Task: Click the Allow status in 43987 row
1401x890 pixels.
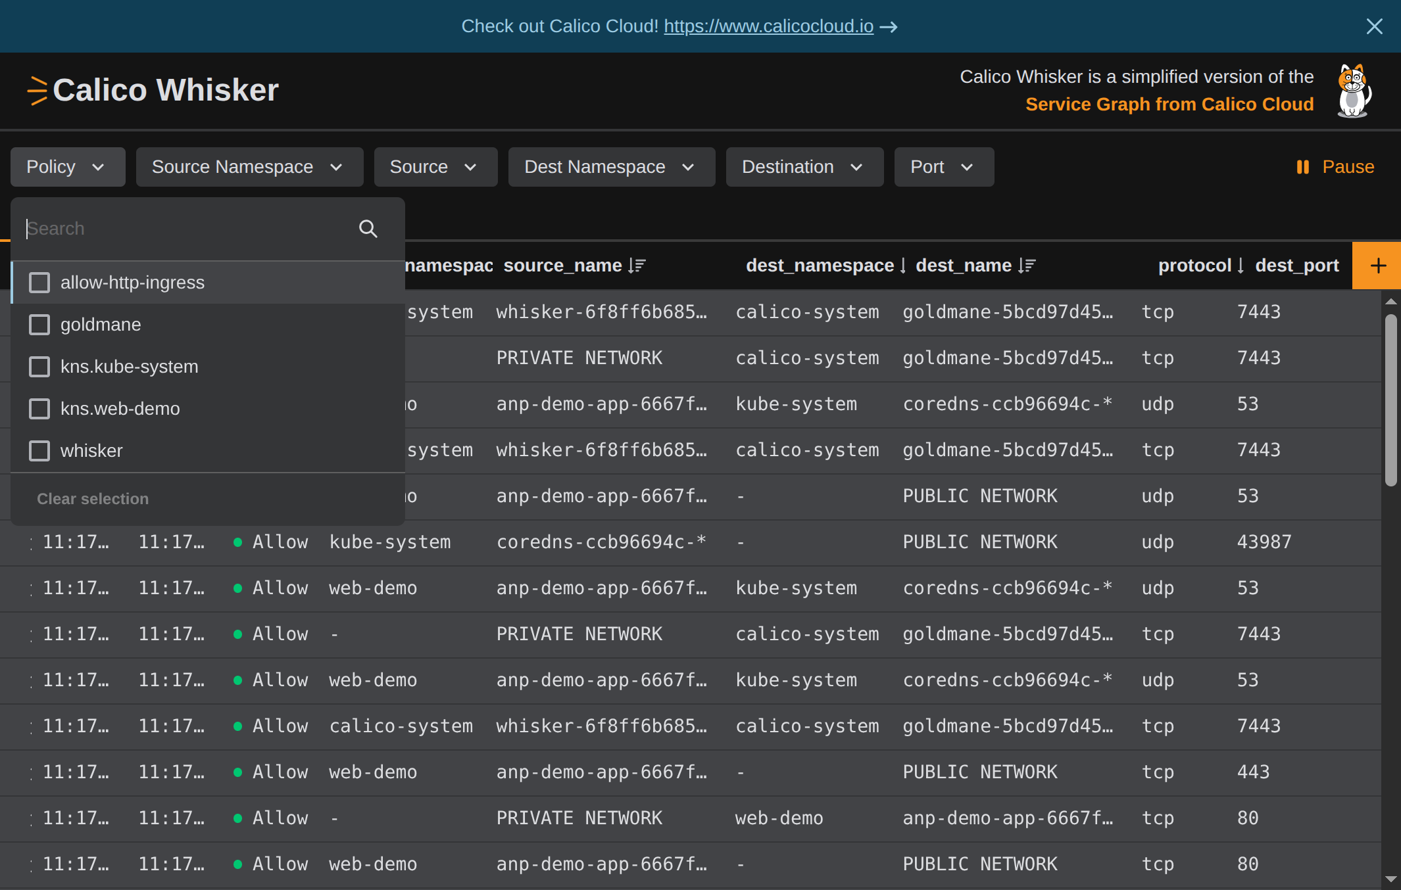Action: 271,542
